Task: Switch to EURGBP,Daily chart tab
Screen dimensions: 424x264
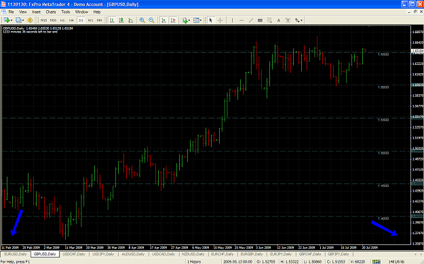Action: tap(252, 255)
